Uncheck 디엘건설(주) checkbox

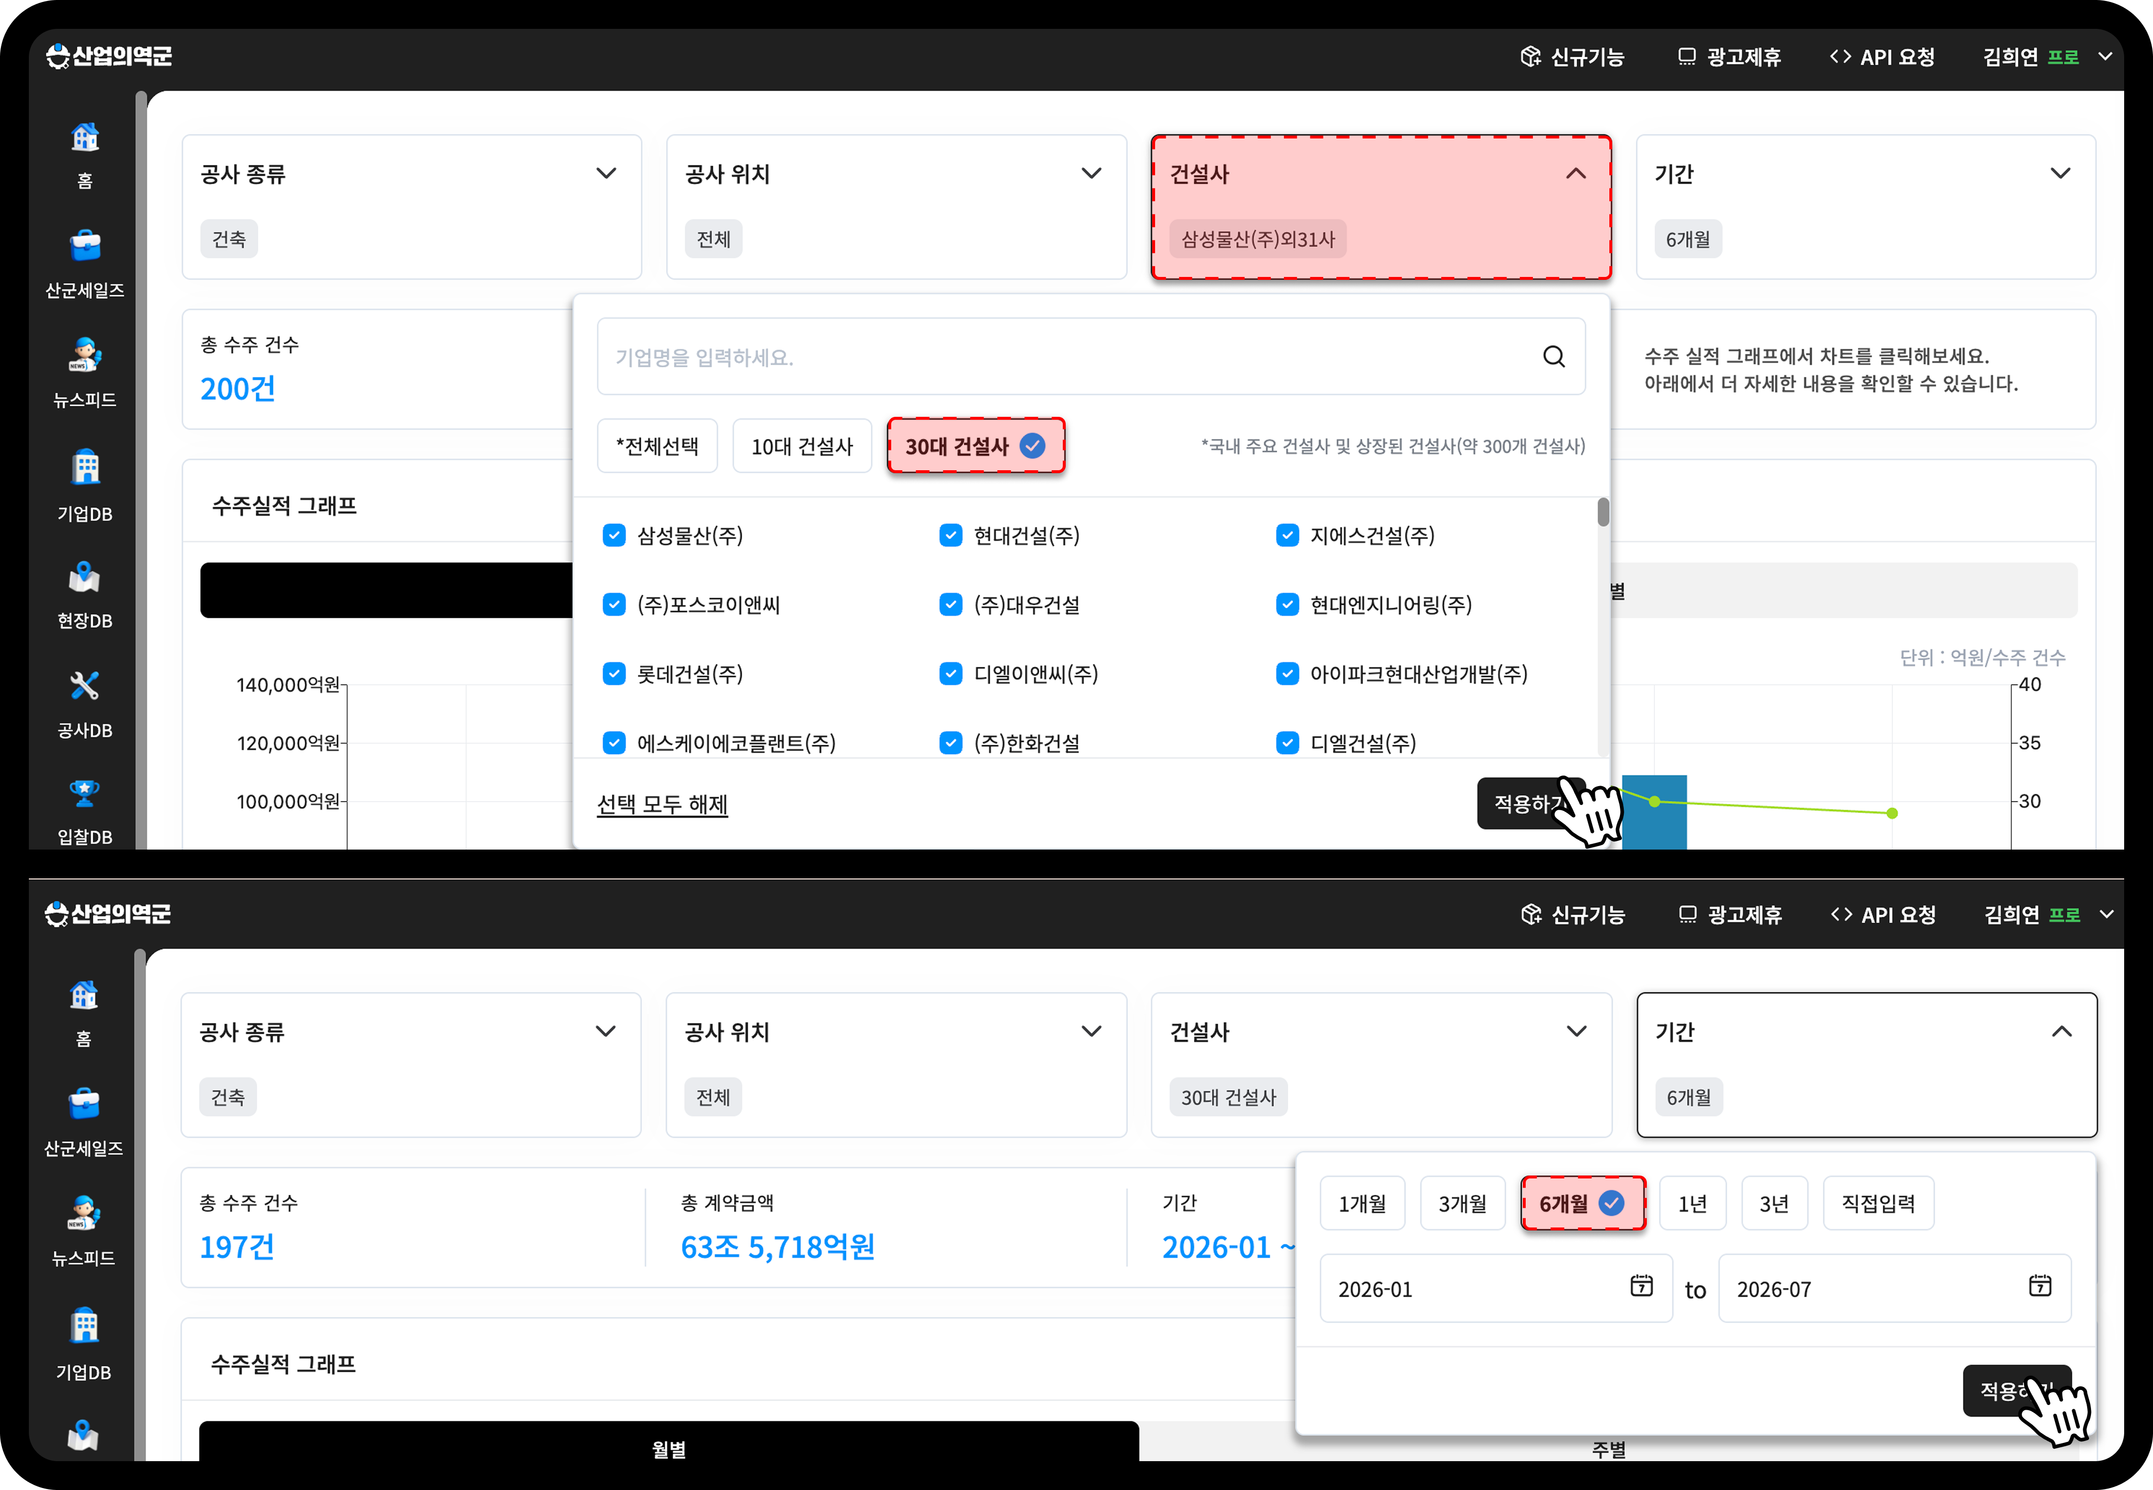tap(1288, 742)
